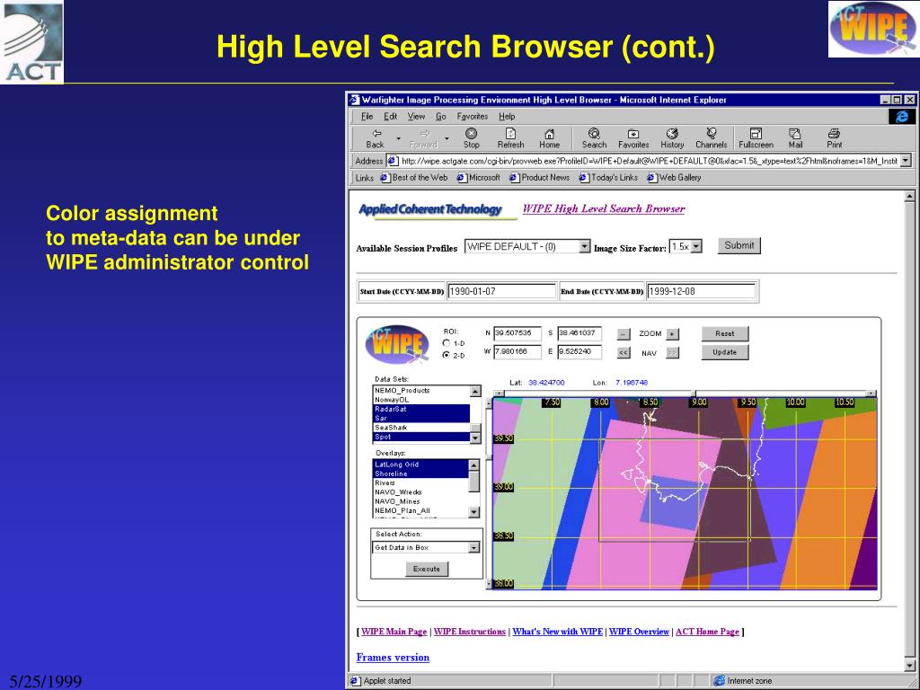Open the Back button history arrow
Screen dimensions: 920x690
click(398, 139)
